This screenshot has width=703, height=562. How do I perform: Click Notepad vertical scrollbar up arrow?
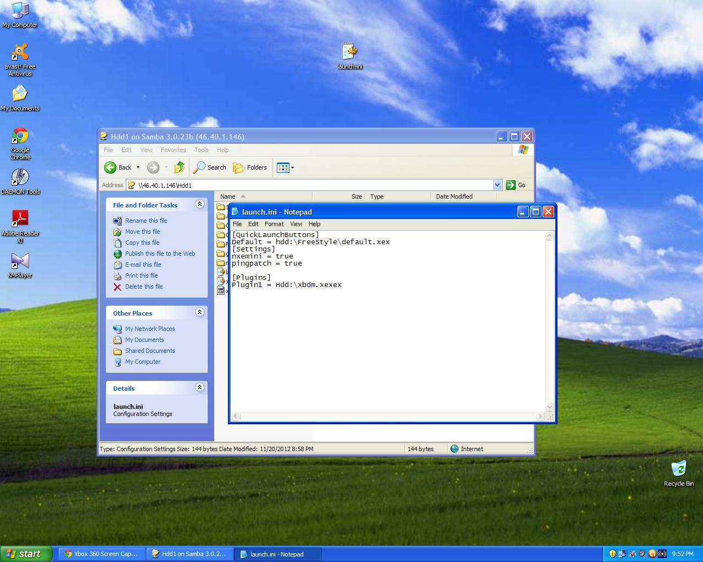click(549, 235)
